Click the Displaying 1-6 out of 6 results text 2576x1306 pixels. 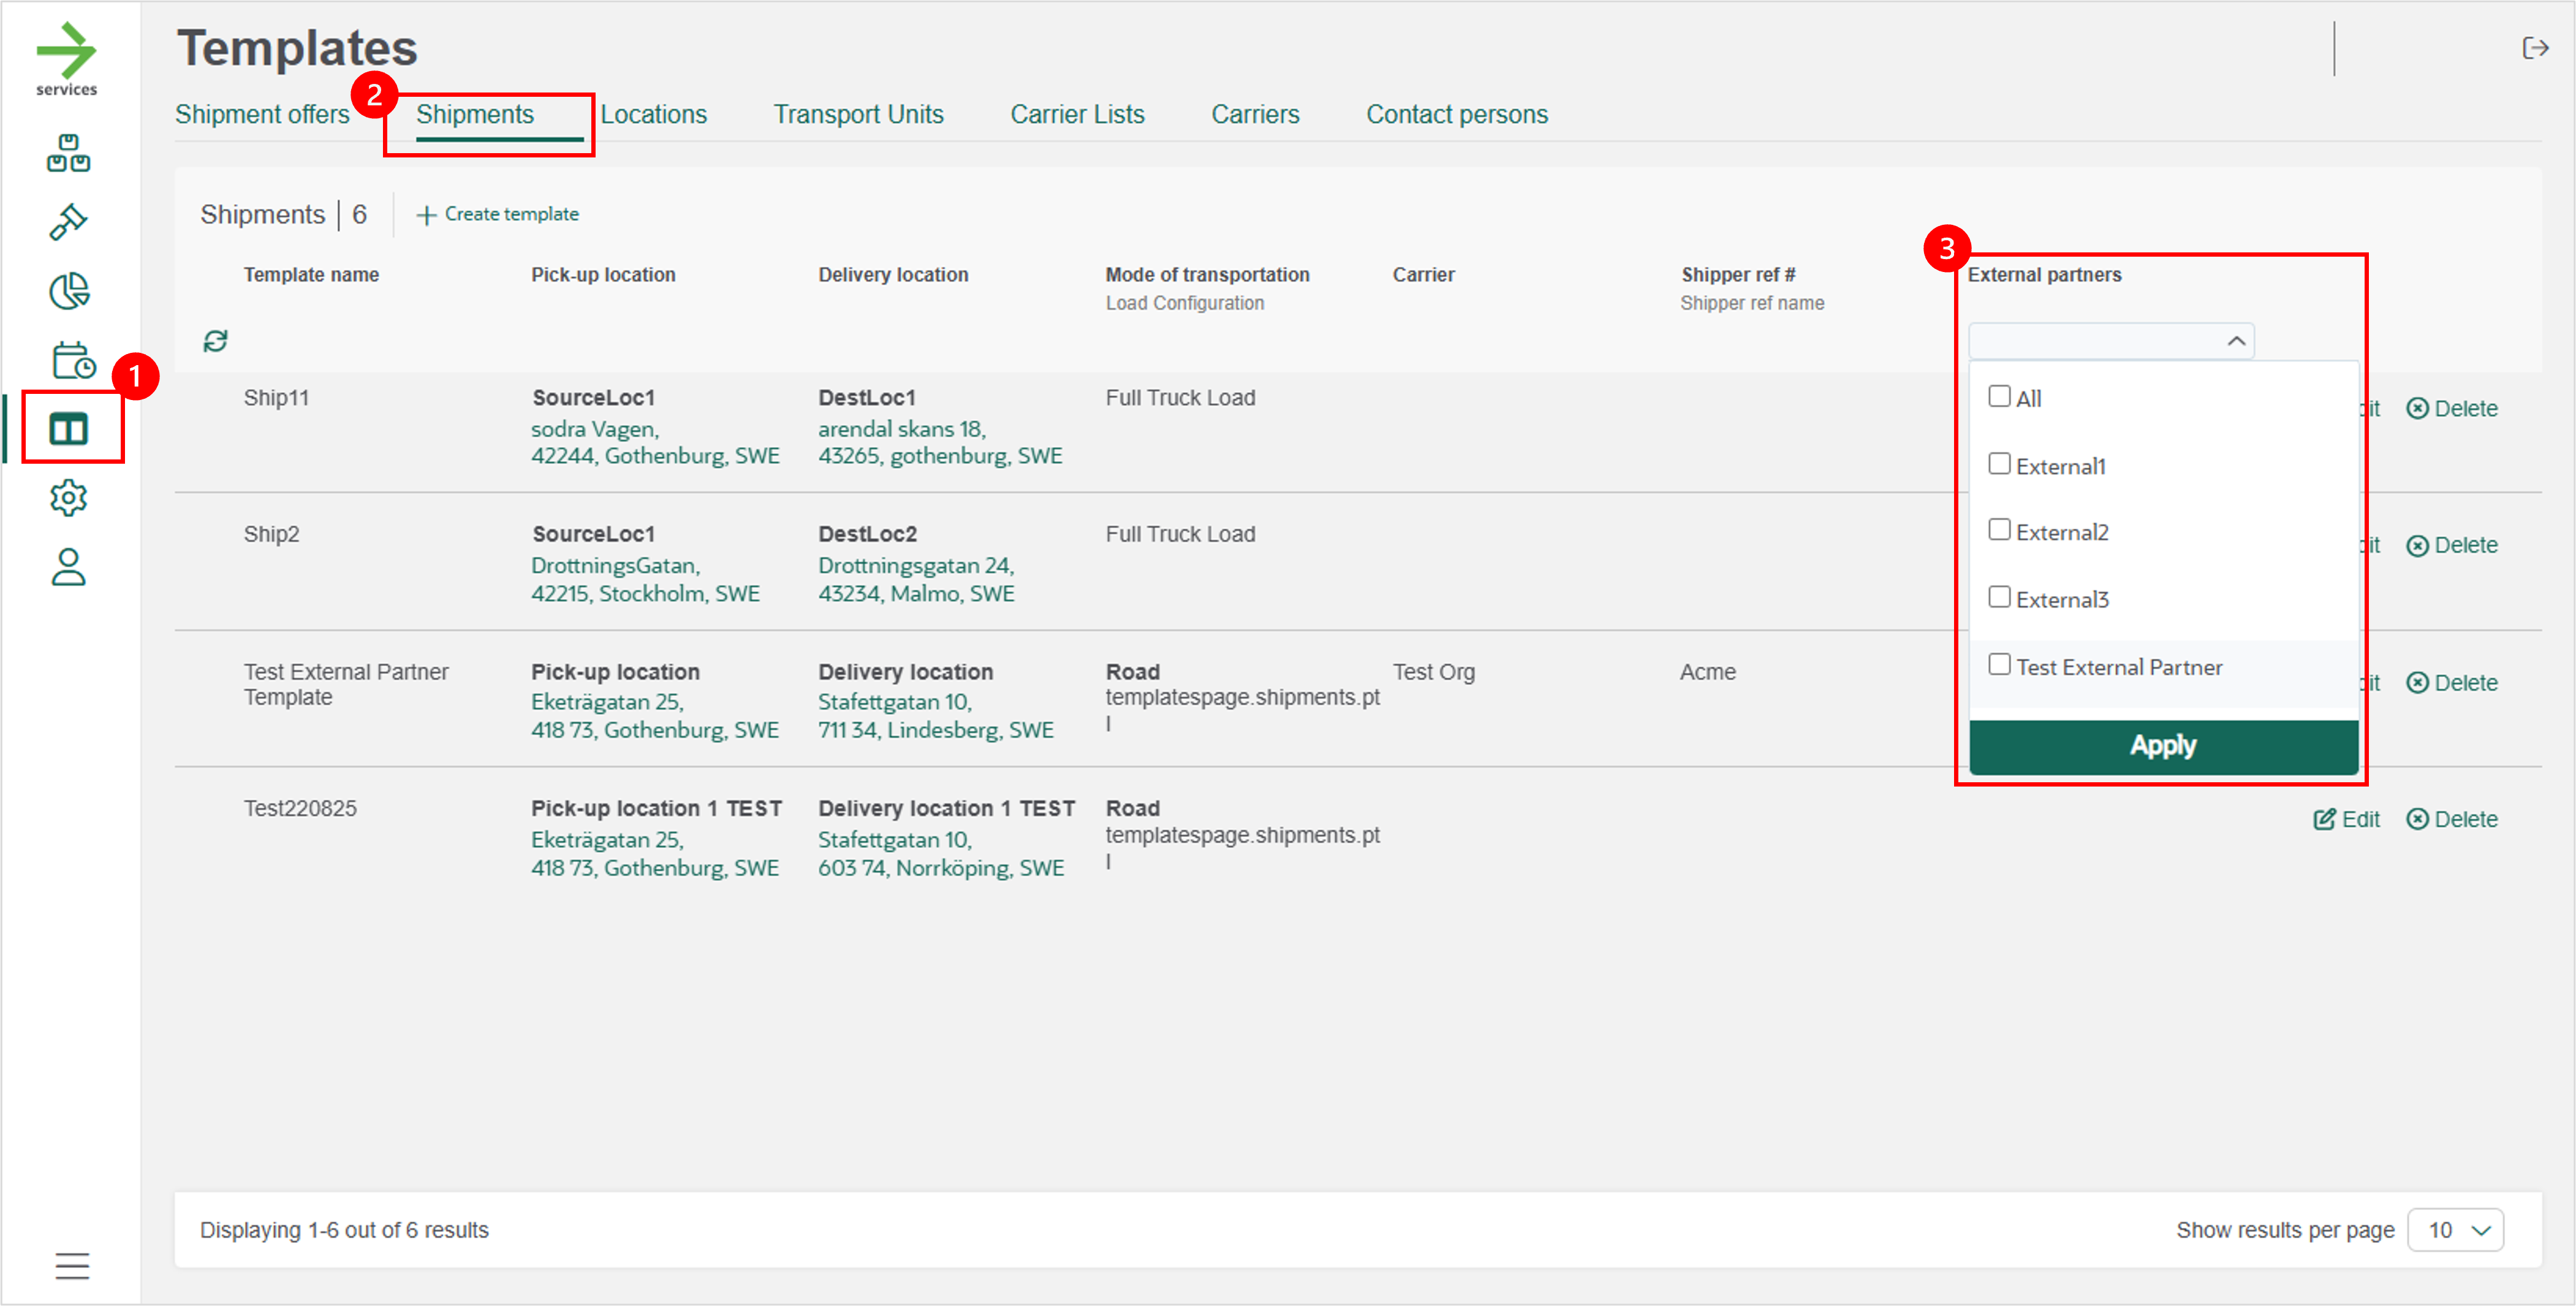(344, 1230)
